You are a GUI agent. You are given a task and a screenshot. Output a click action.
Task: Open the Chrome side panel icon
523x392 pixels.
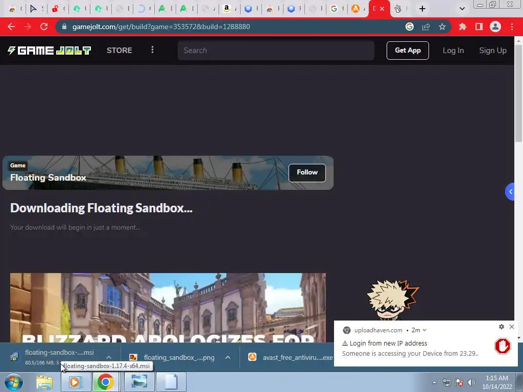coord(479,27)
